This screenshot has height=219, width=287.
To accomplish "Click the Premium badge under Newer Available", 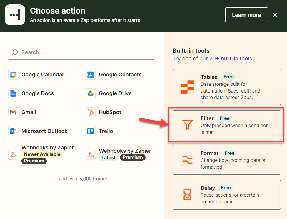I will coord(34,161).
